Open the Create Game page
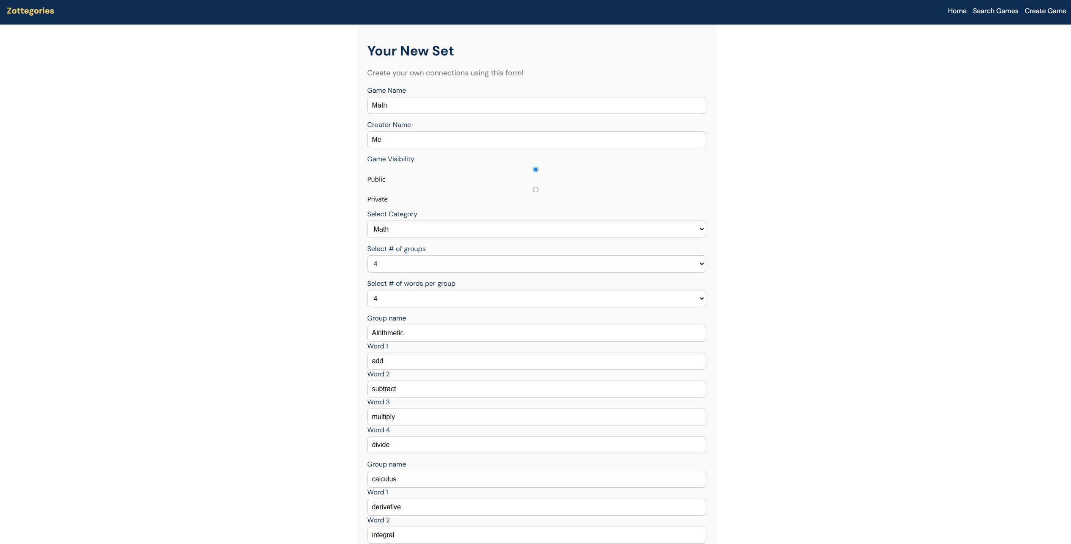Image resolution: width=1071 pixels, height=544 pixels. (x=1045, y=11)
